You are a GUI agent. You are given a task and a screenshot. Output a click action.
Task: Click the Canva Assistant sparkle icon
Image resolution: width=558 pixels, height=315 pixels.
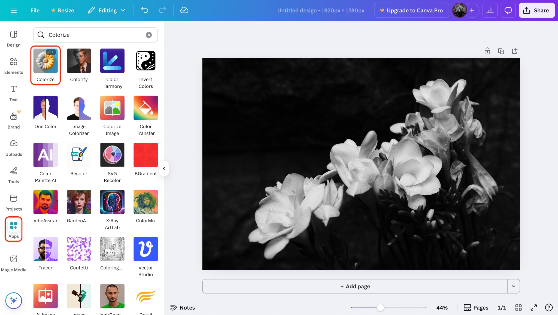click(13, 301)
